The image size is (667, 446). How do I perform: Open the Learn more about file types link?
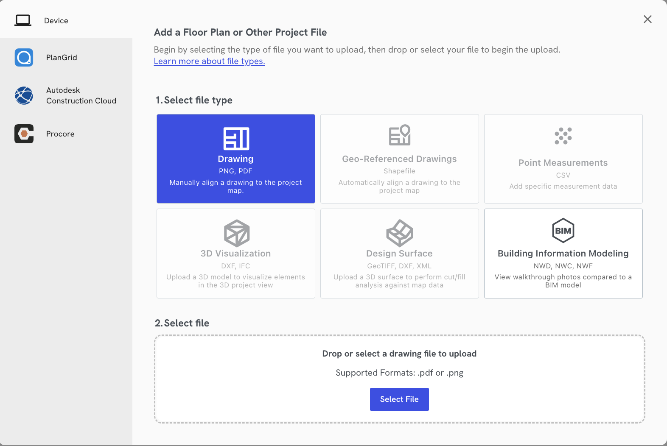point(209,61)
